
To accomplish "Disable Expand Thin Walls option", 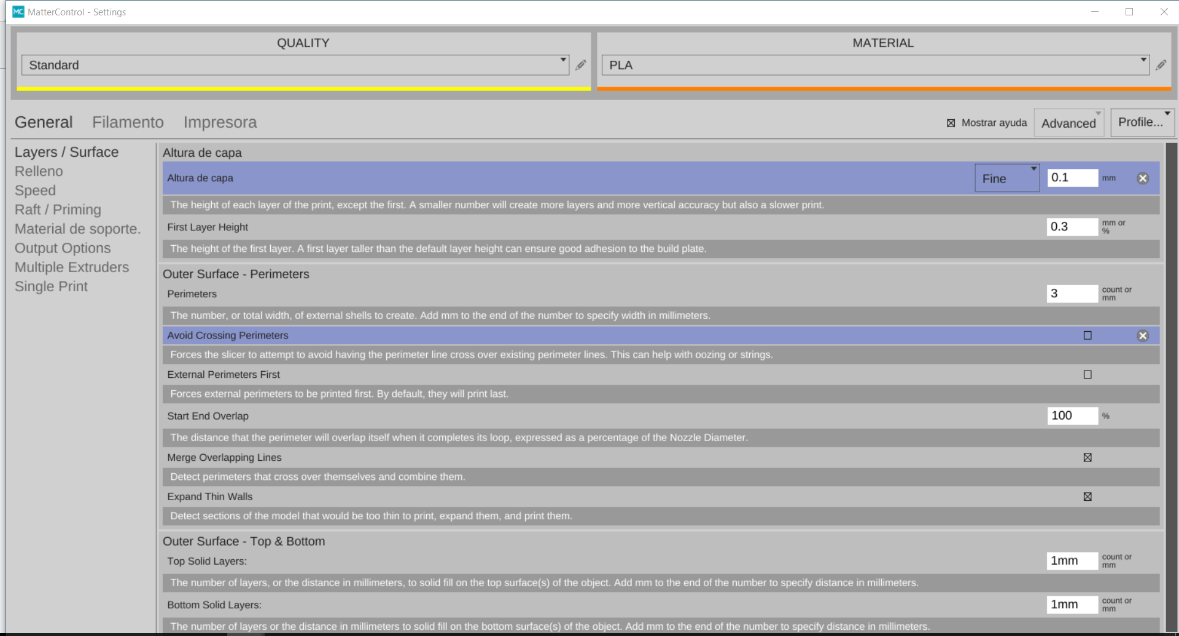I will click(1088, 497).
